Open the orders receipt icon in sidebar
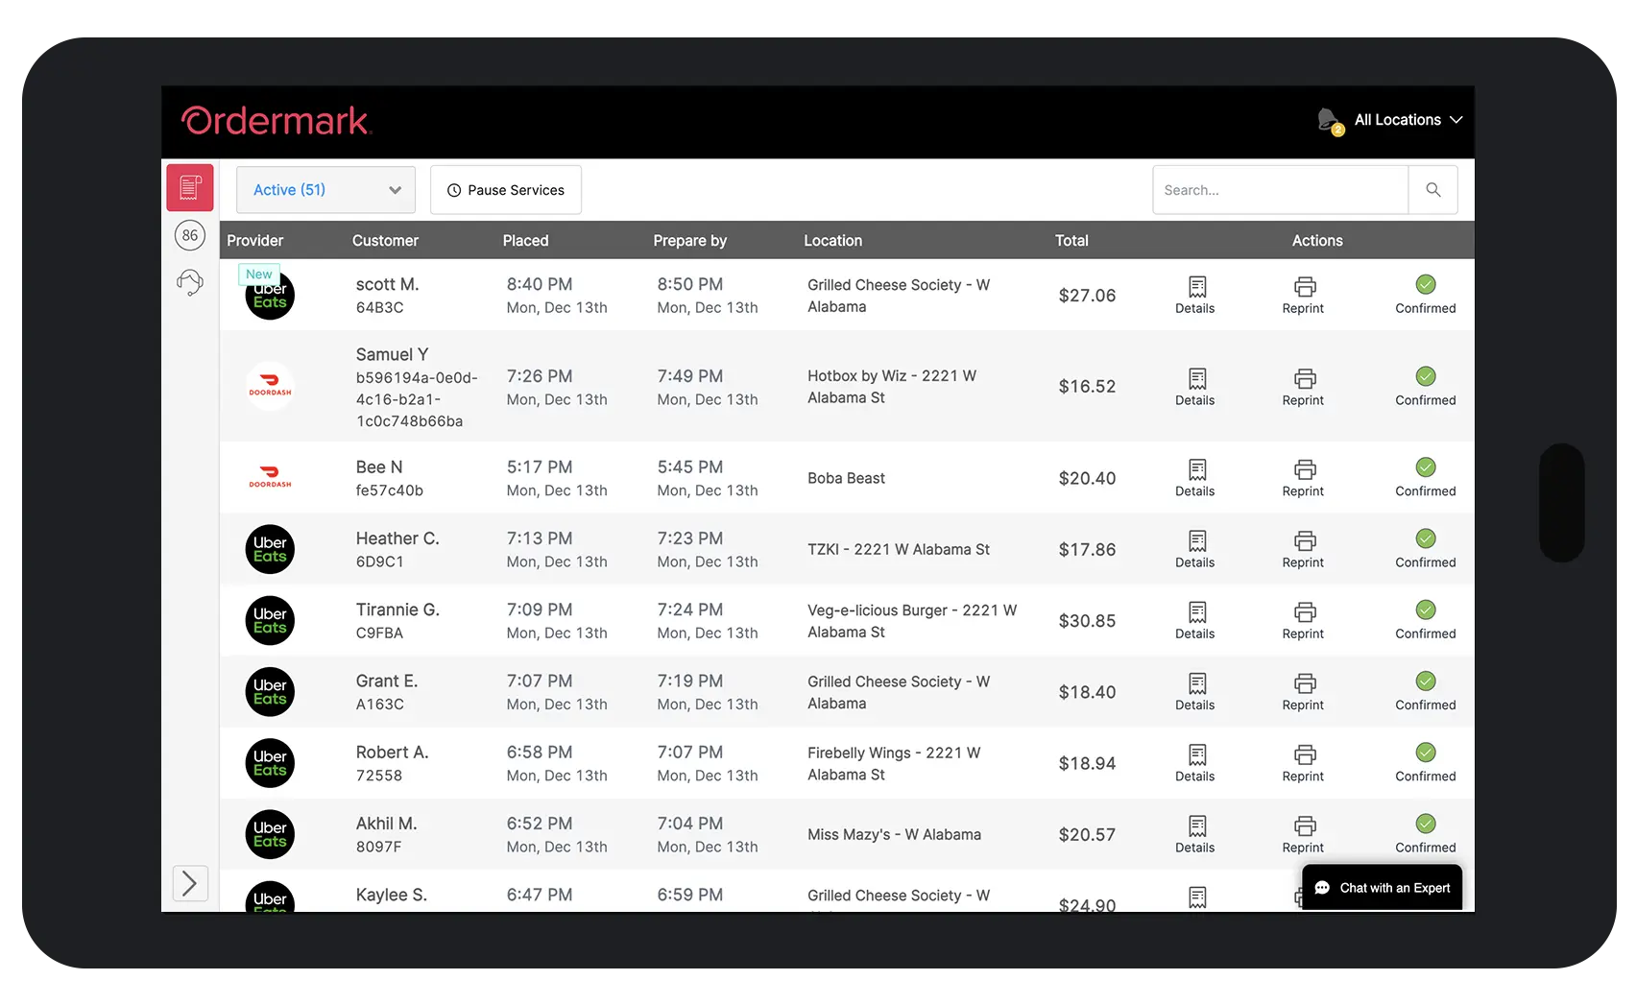Image resolution: width=1636 pixels, height=1004 pixels. [x=190, y=187]
